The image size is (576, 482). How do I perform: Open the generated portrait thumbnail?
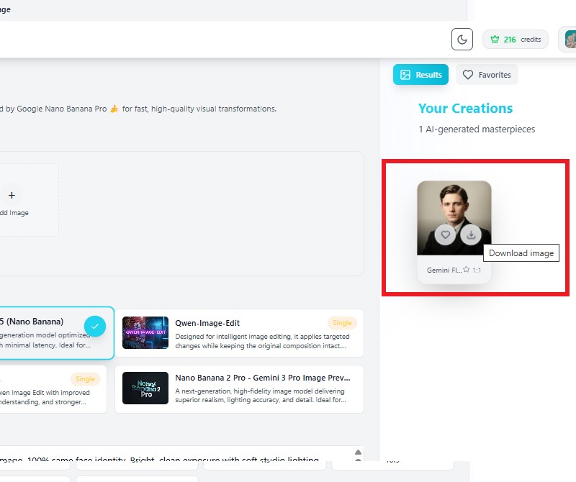pyautogui.click(x=454, y=218)
